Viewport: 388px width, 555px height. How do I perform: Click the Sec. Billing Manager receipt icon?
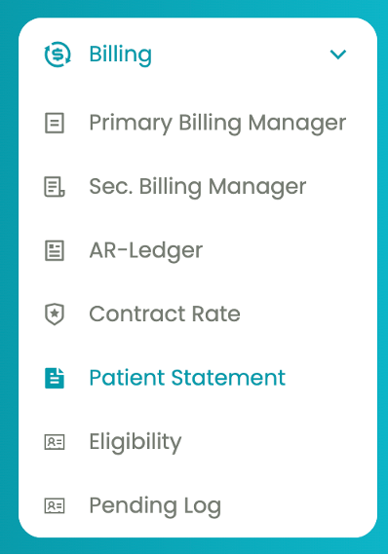55,187
